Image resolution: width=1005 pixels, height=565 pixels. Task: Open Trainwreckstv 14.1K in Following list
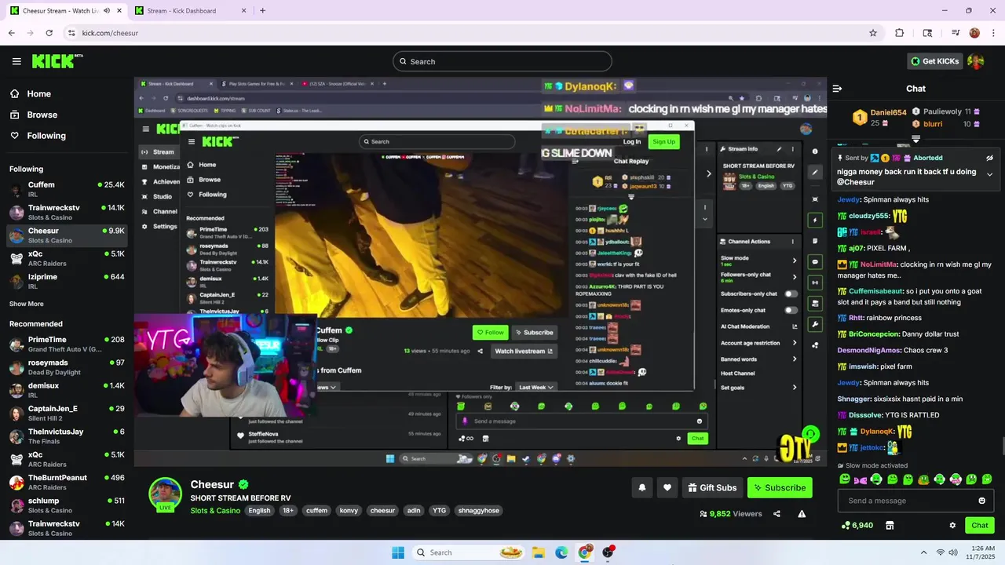point(67,212)
